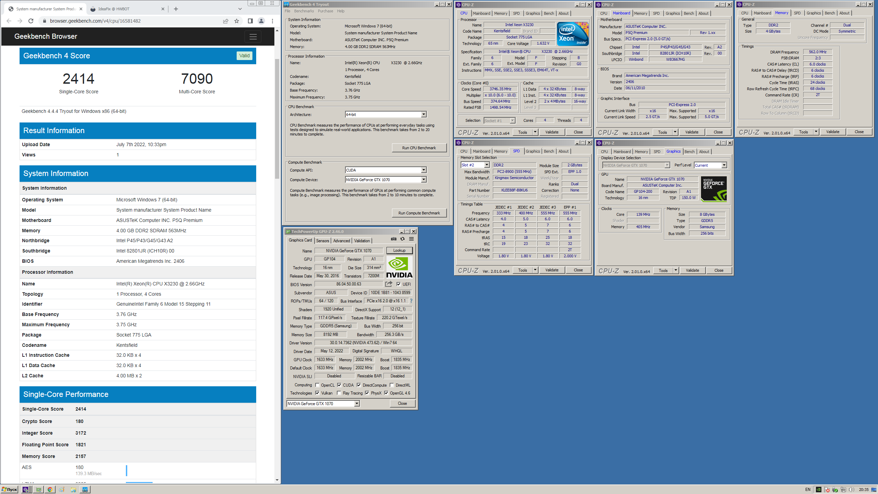878x494 pixels.
Task: Open the File menu in Geekbench 4
Action: tap(287, 11)
